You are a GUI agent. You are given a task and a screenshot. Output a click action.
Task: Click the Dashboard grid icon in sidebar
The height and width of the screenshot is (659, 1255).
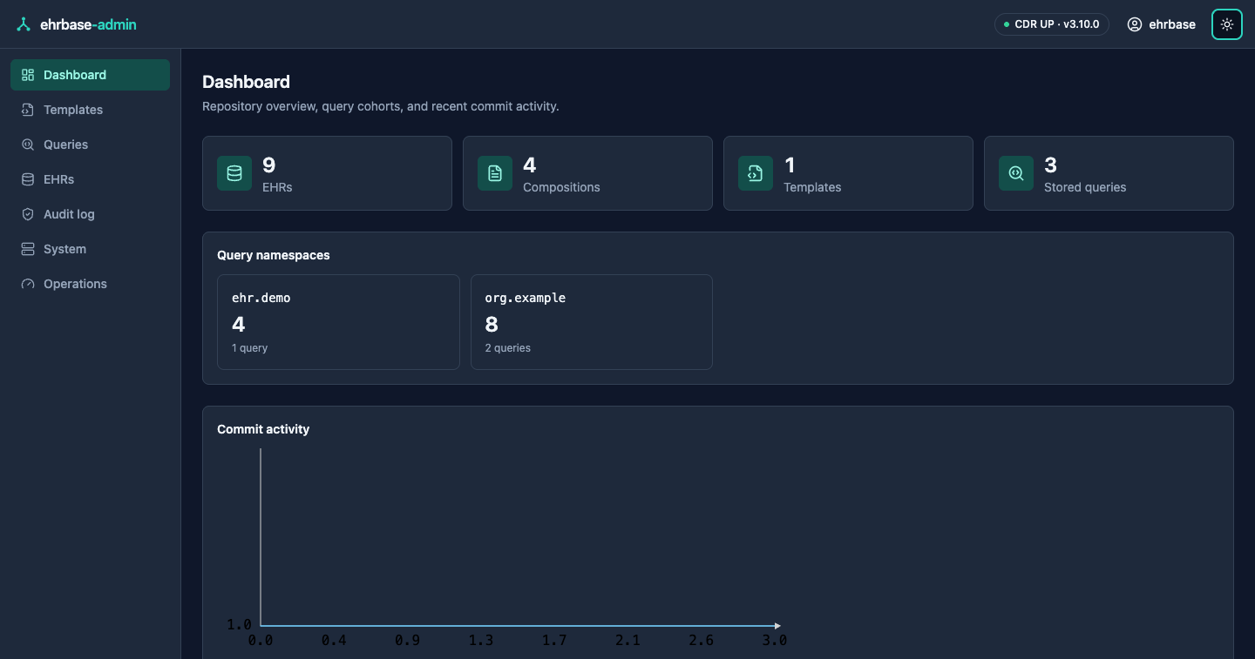pos(28,75)
